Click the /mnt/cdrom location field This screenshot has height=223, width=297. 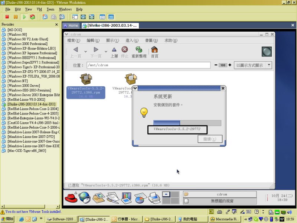(148, 65)
